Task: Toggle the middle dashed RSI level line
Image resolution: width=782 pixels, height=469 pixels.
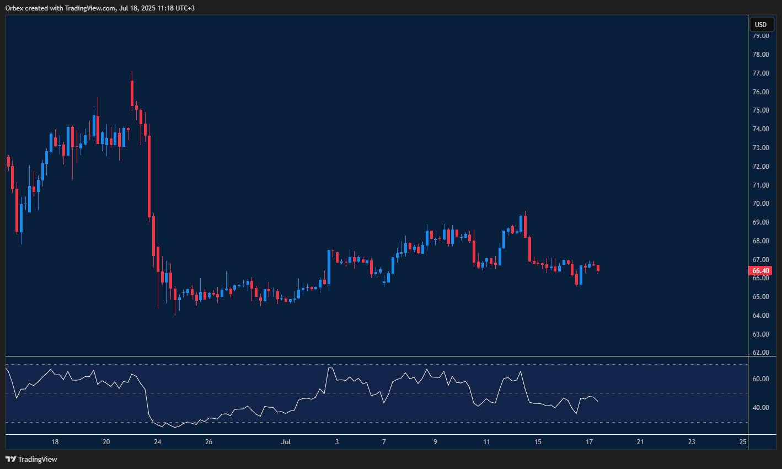Action: pyautogui.click(x=386, y=395)
